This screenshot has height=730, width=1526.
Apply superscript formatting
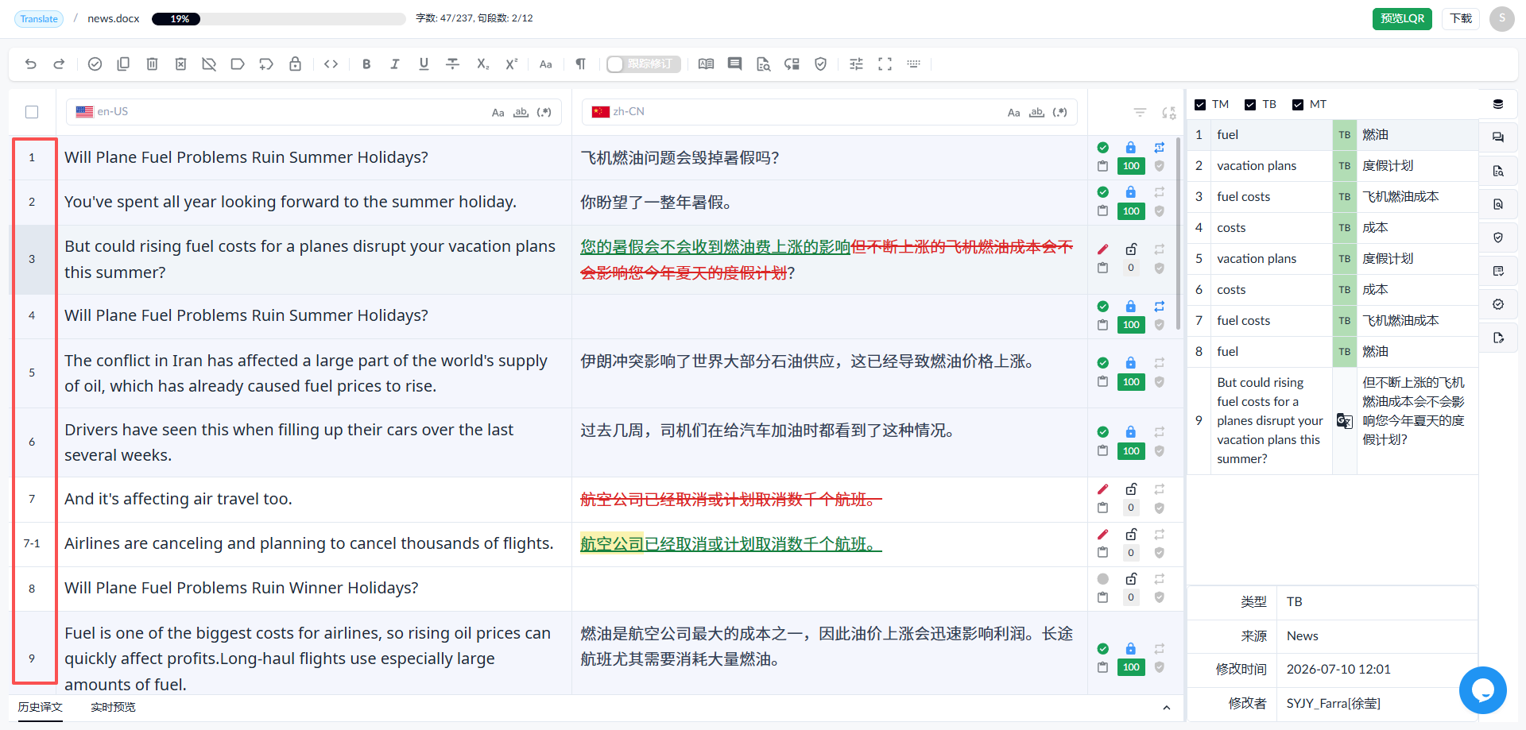point(511,64)
